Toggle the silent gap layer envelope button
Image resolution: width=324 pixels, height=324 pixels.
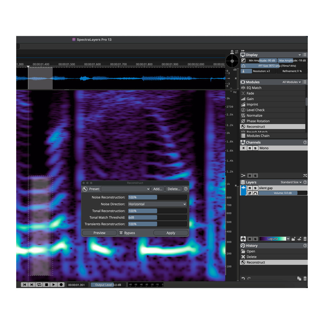coord(255,193)
